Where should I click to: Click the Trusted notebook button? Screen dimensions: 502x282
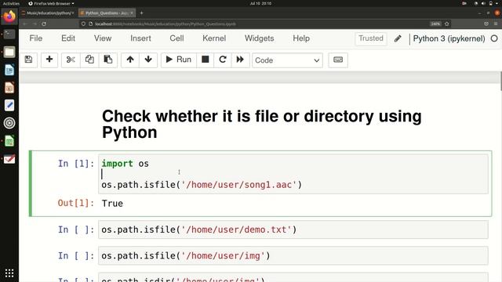pos(371,38)
